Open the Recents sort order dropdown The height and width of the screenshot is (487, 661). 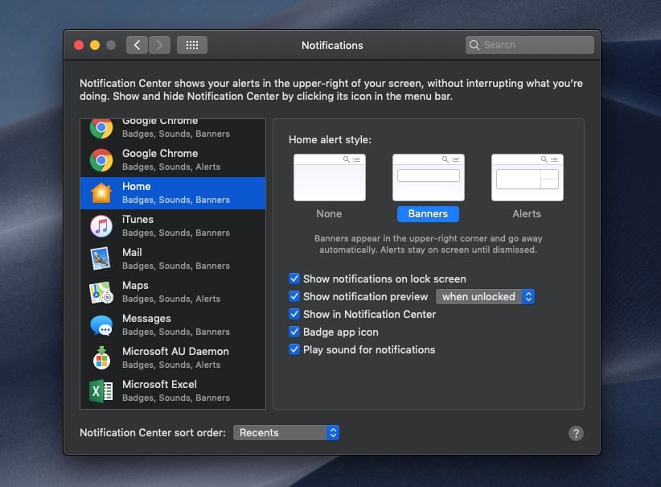click(286, 432)
